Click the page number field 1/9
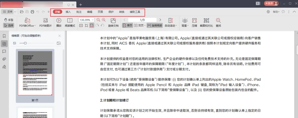This screenshot has height=118, width=298. click(142, 20)
